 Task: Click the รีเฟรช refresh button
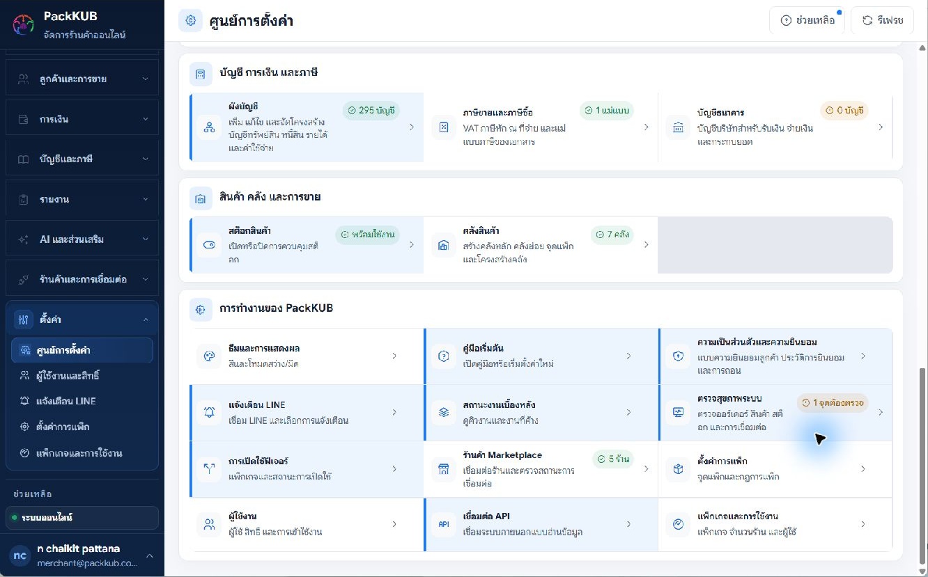[x=882, y=21]
